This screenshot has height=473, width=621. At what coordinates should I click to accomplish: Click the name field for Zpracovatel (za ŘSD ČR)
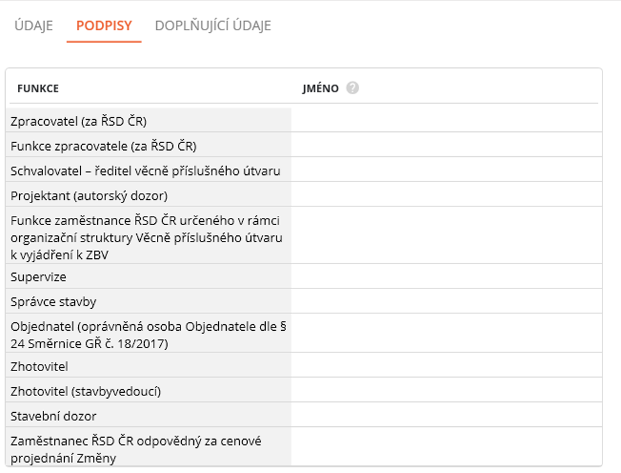pos(446,120)
